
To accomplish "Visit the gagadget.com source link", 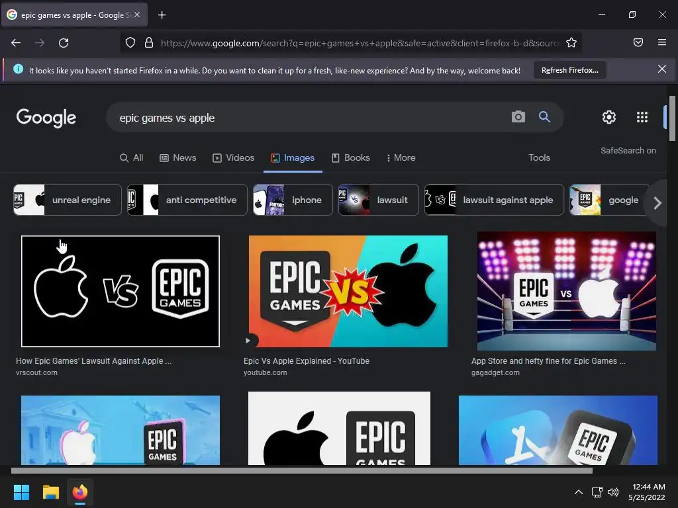I will [495, 372].
